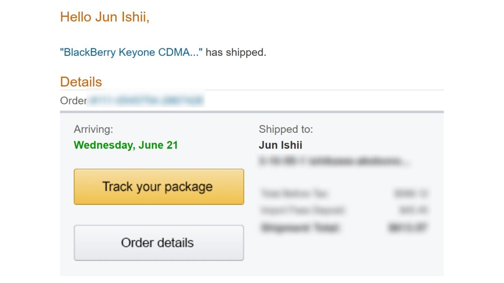Image resolution: width=504 pixels, height=283 pixels.
Task: Click the blurred total before tax amount
Action: tap(411, 193)
